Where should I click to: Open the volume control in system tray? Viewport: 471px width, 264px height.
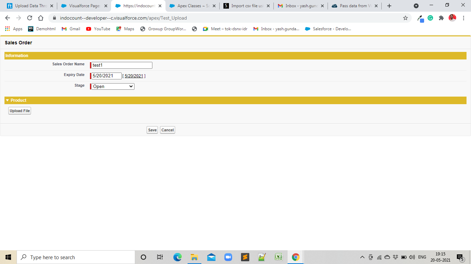point(412,257)
